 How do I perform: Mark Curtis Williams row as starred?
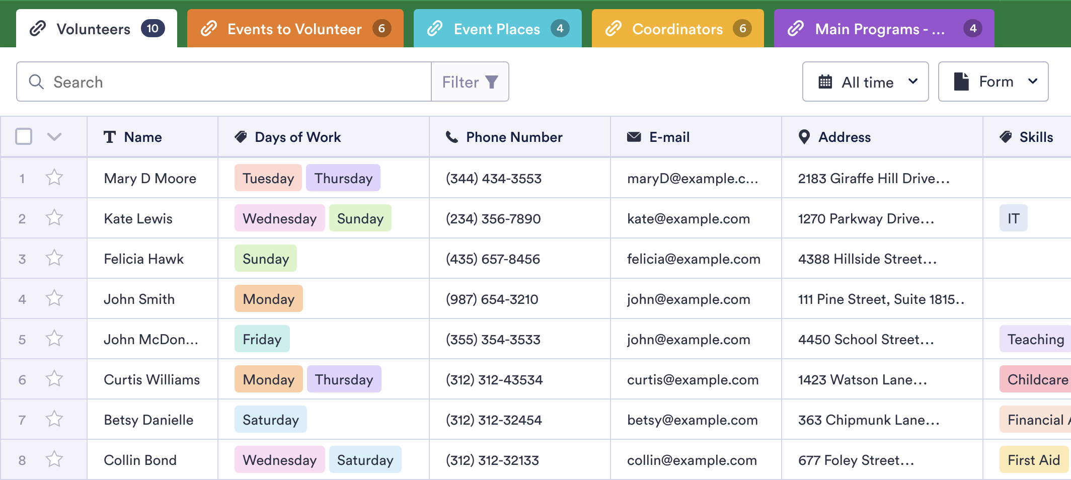click(x=54, y=379)
